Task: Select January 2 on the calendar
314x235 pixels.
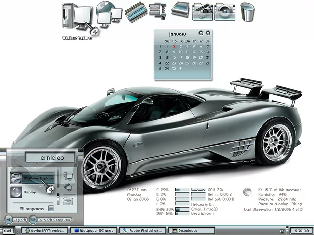Action: point(174,47)
